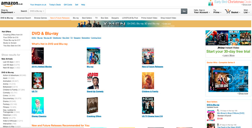The height and width of the screenshot is (128, 252).
Task: Click Three Blu-ray for £17 offer
Action: click(x=12, y=40)
